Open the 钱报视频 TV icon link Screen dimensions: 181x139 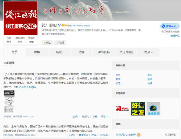(153, 109)
